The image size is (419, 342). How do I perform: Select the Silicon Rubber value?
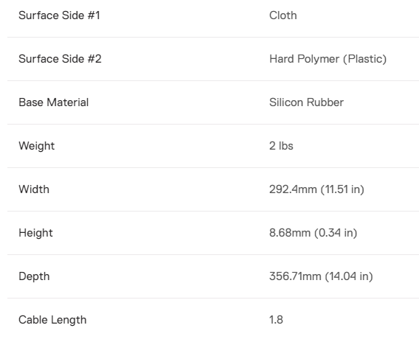pos(306,102)
